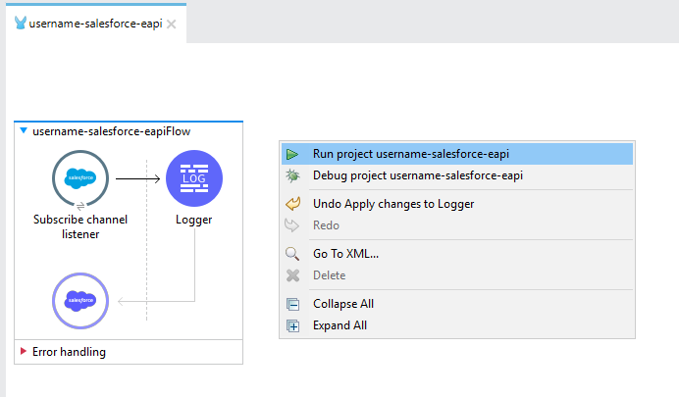Click the Salesforce Subscribe channel listener icon

80,177
